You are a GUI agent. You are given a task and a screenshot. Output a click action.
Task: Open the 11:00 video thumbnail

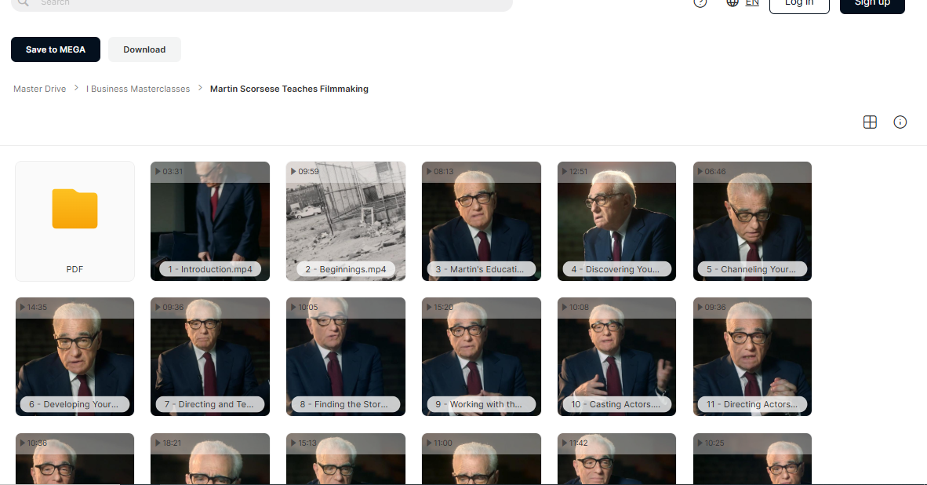pyautogui.click(x=482, y=459)
